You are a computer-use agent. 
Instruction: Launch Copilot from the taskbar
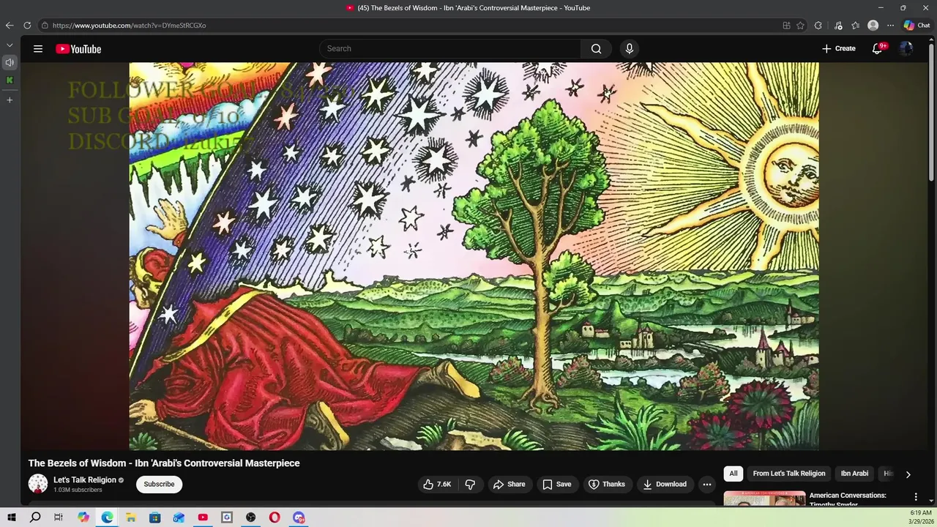click(83, 517)
